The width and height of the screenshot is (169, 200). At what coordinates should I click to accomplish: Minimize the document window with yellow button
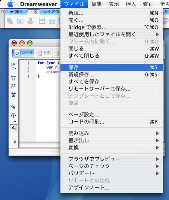click(22, 43)
